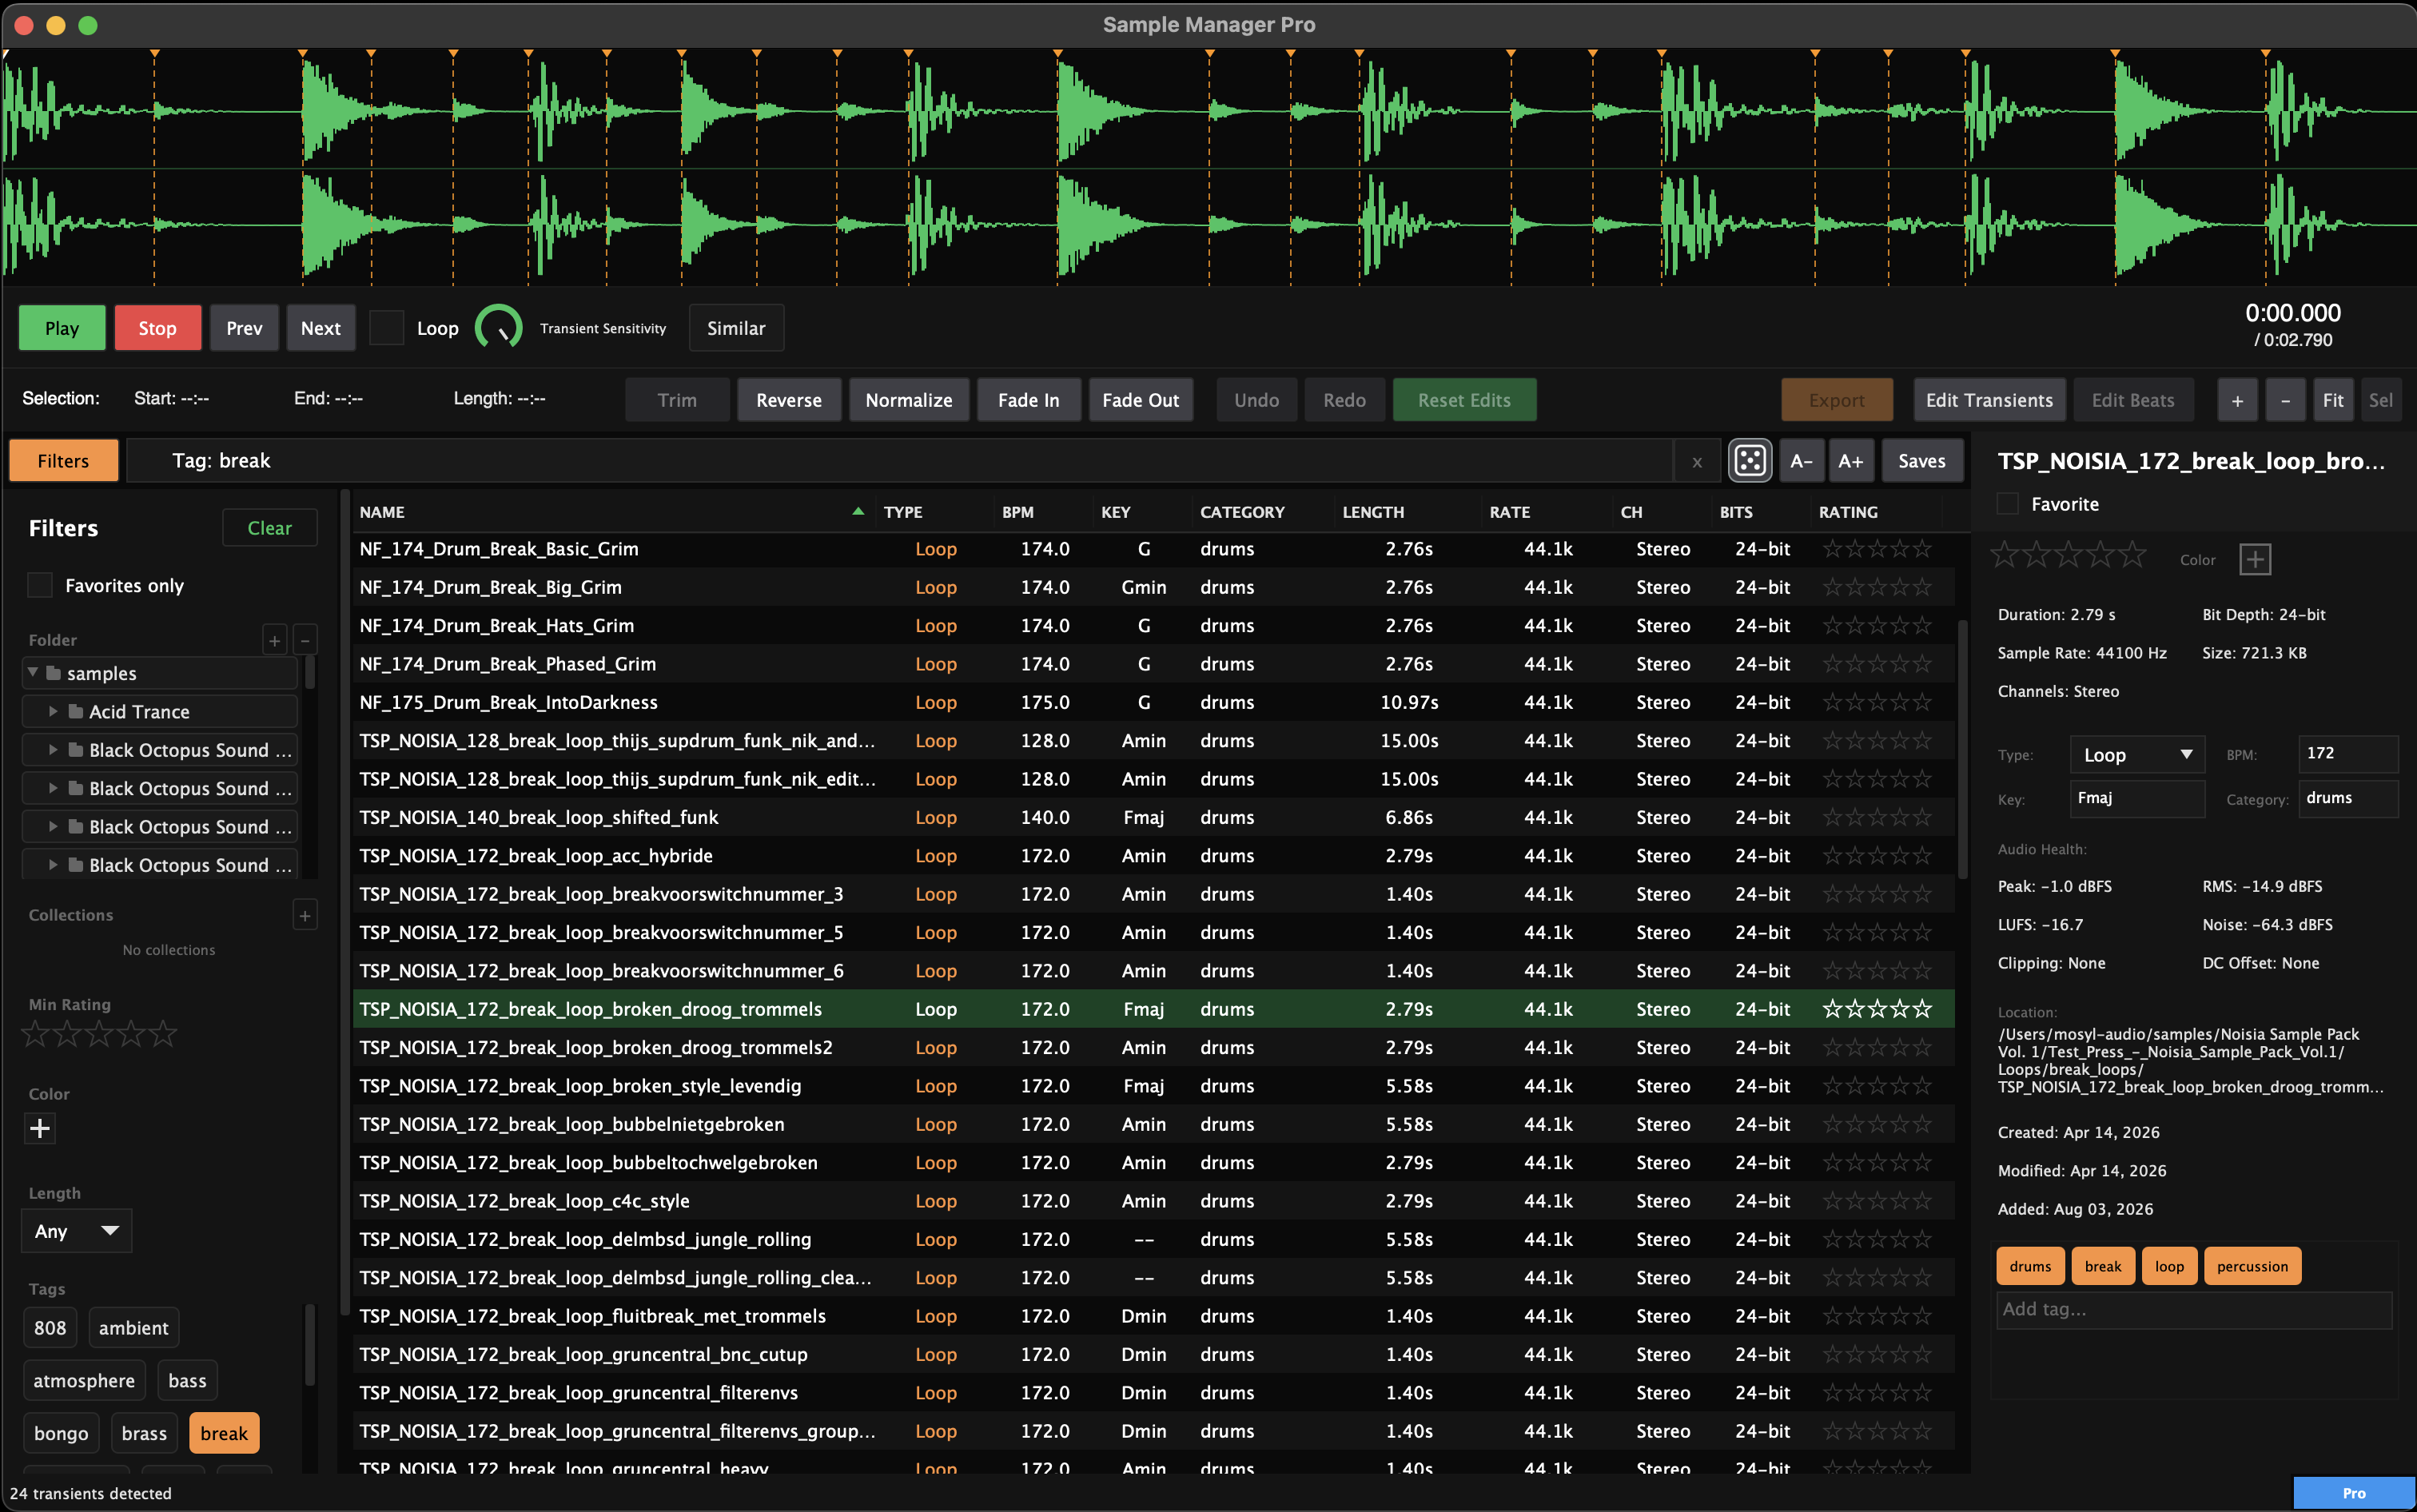Open the Length filter dropdown
The width and height of the screenshot is (2417, 1512).
pos(77,1231)
